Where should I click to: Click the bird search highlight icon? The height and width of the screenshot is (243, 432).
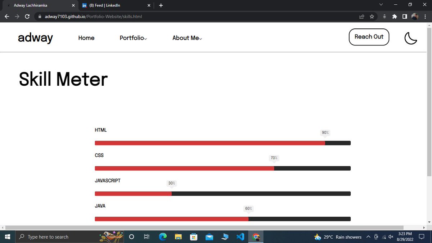(112, 237)
